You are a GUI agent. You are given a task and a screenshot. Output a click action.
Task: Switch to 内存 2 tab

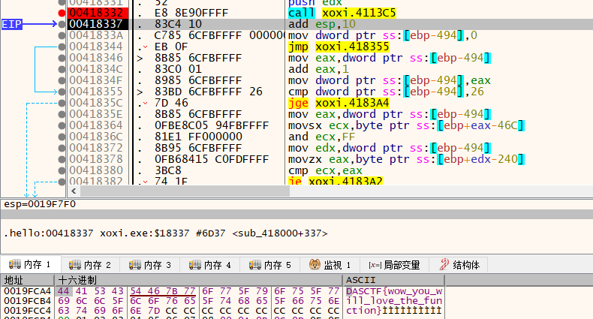(x=90, y=264)
